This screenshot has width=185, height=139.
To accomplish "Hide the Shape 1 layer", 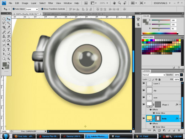I will click(144, 104).
